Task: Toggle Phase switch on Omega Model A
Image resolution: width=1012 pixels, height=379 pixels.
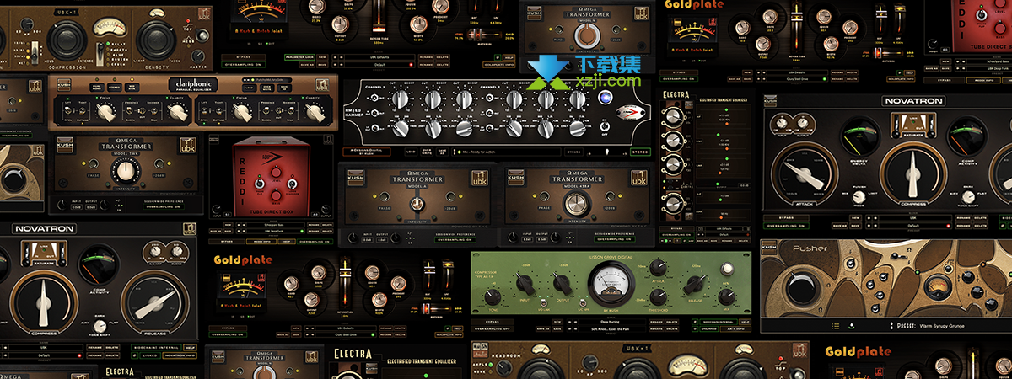Action: [385, 196]
